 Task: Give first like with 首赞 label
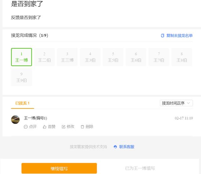tap(52, 127)
